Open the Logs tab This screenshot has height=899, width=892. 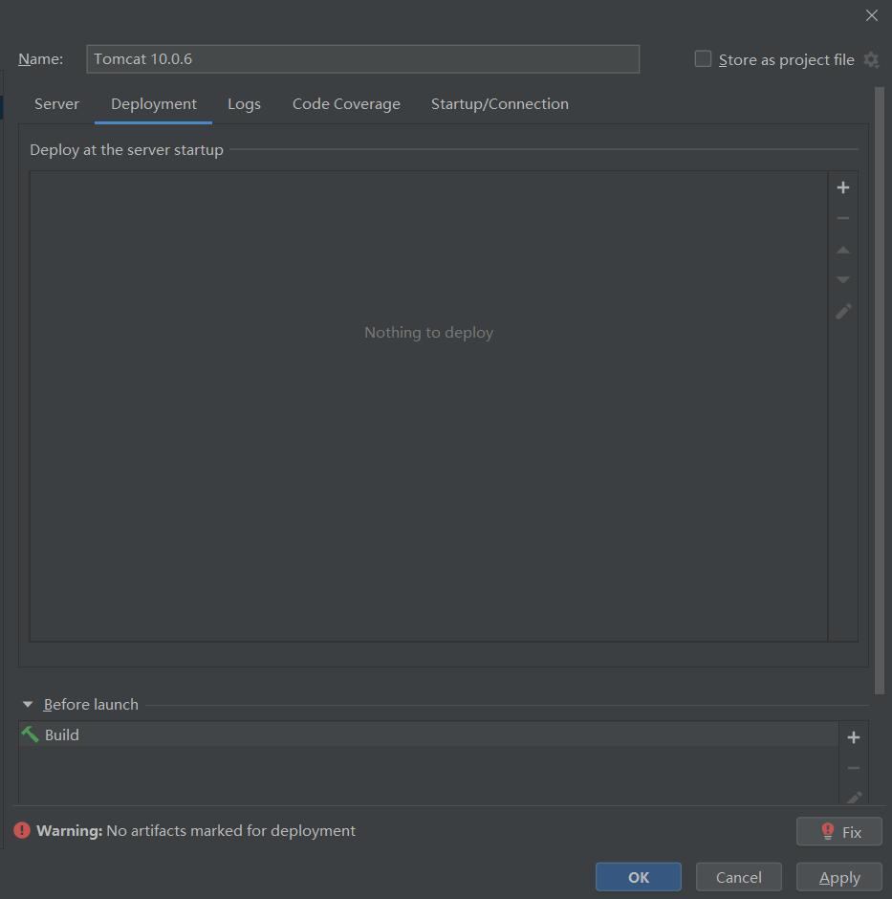click(x=244, y=104)
